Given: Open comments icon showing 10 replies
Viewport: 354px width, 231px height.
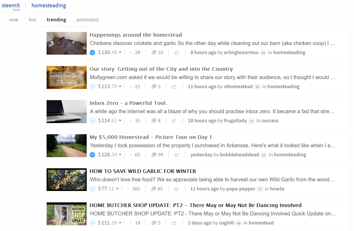Looking at the screenshot, I should pyautogui.click(x=154, y=53).
